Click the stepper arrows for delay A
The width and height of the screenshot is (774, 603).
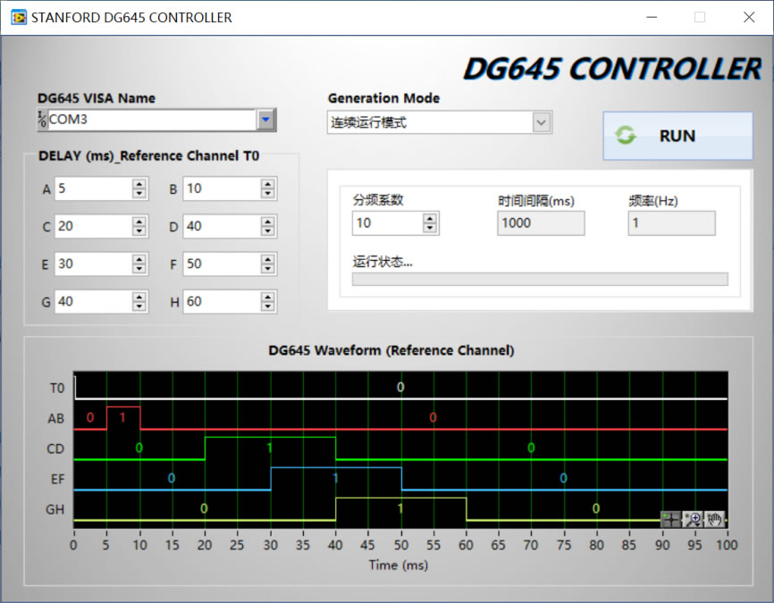pyautogui.click(x=139, y=188)
